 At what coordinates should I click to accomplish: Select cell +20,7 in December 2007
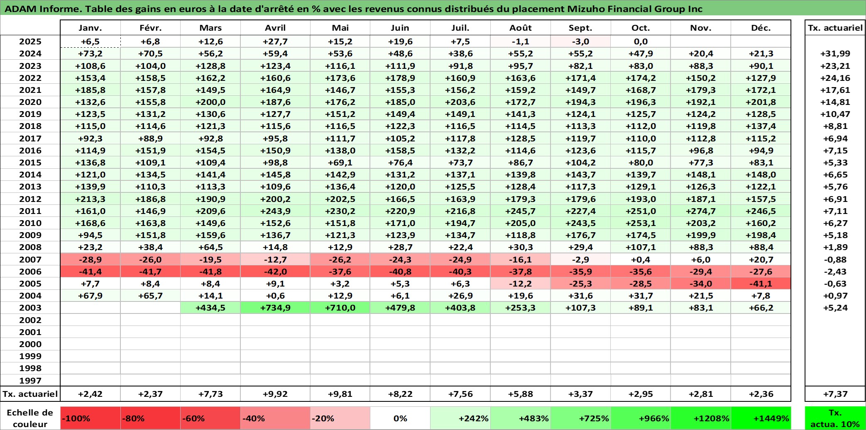coord(761,260)
